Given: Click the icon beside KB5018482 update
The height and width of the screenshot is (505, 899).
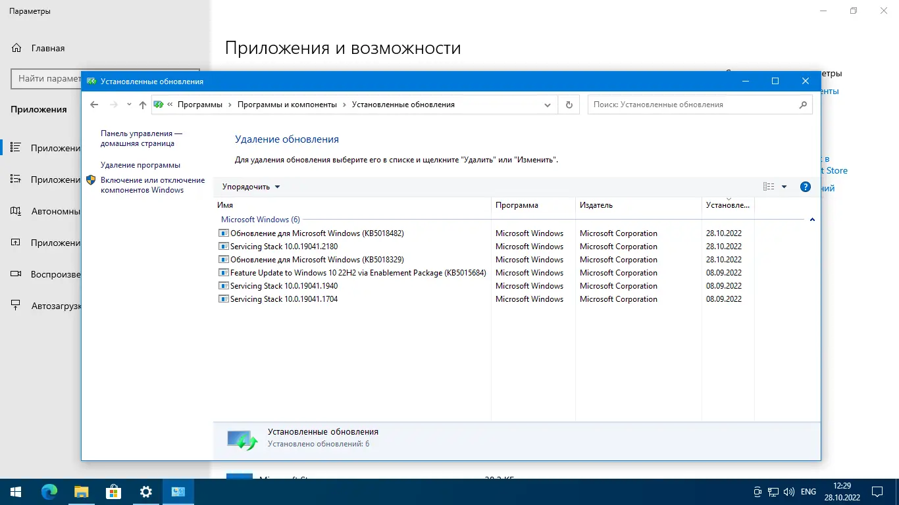Looking at the screenshot, I should pyautogui.click(x=224, y=233).
